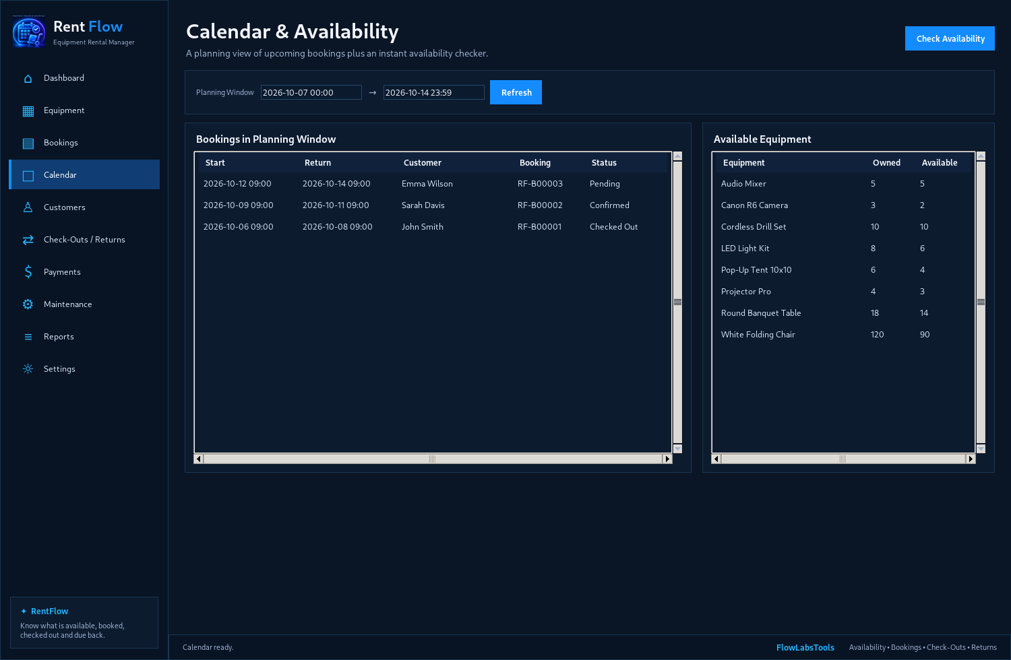Refresh the planning window
Image resolution: width=1011 pixels, height=660 pixels.
click(x=516, y=92)
